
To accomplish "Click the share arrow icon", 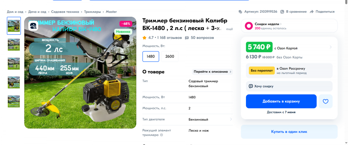I will 312,12.
